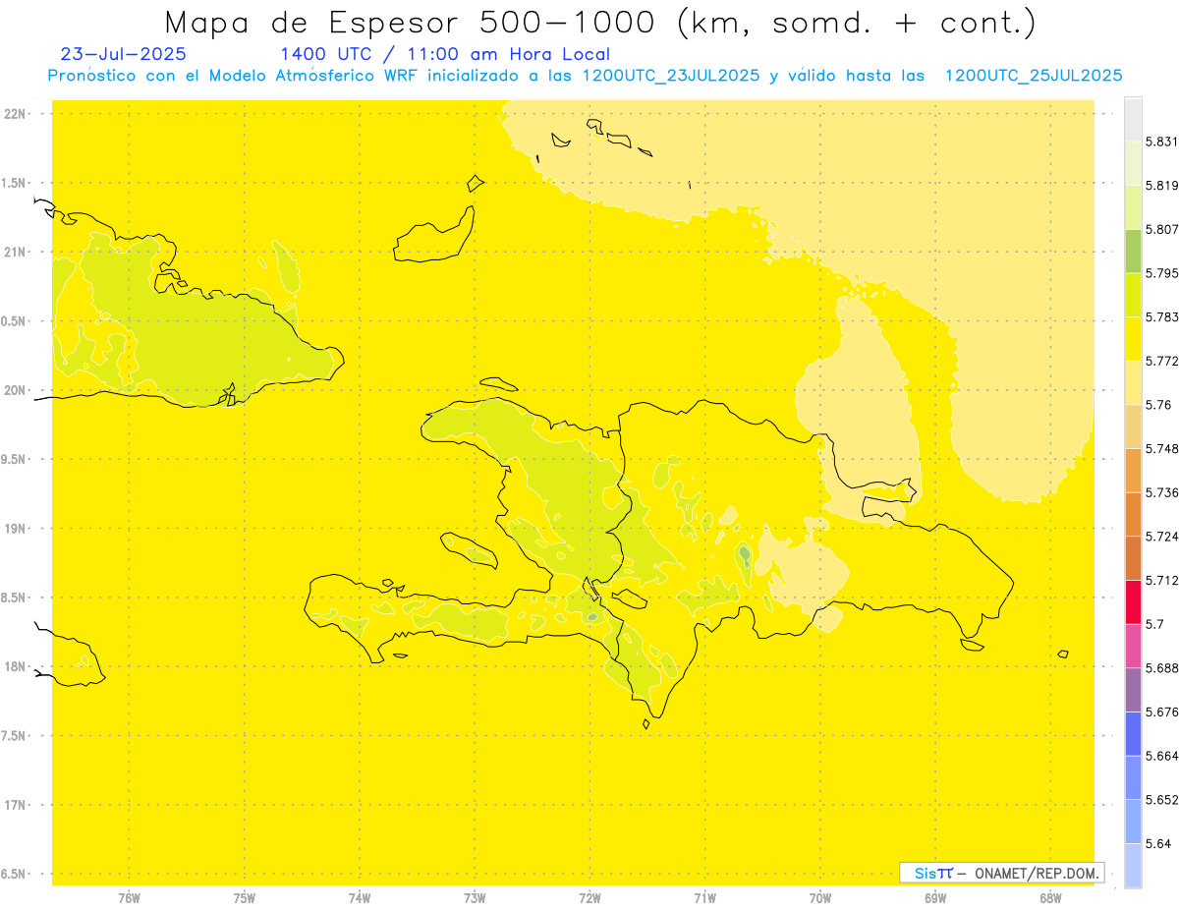The height and width of the screenshot is (911, 1179).
Task: Click the '73W' longitude label
Action: coord(475,898)
